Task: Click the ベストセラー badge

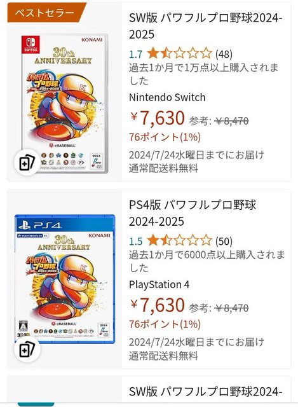Action: click(46, 13)
